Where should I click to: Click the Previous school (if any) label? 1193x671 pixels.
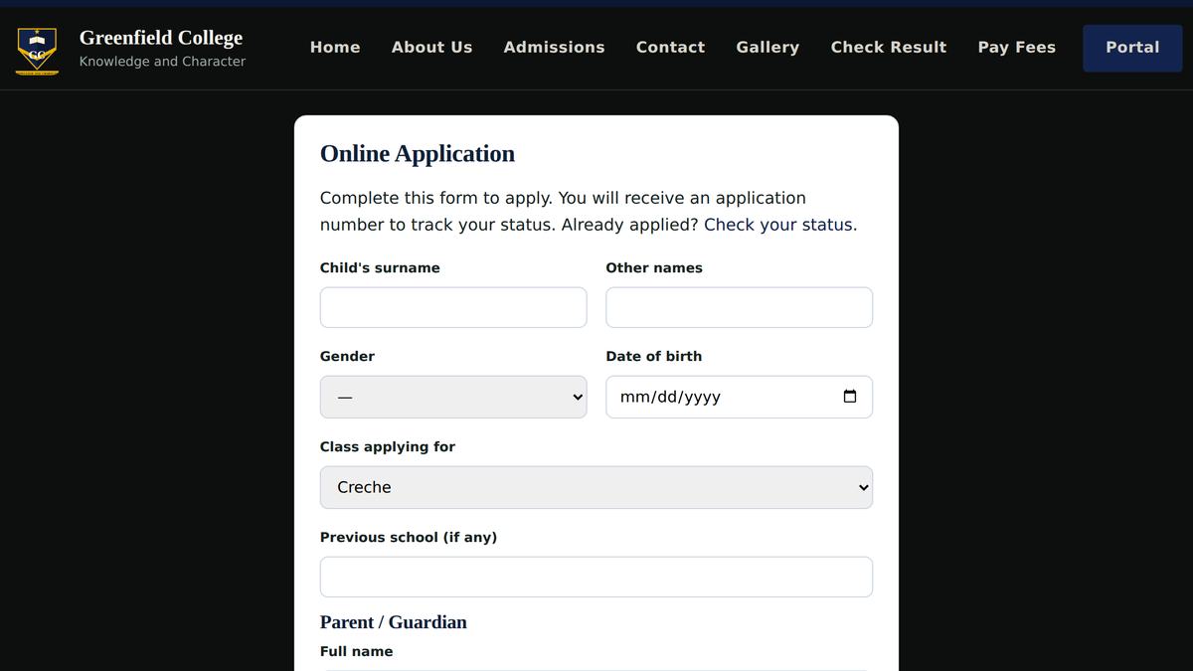(409, 537)
